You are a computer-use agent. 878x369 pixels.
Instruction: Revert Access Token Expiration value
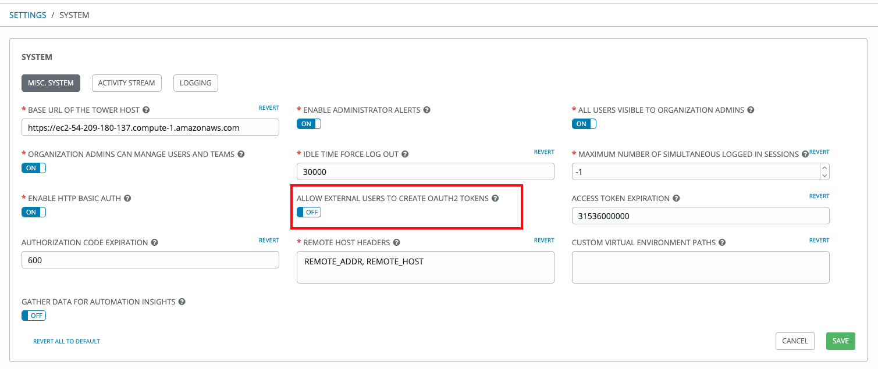[x=819, y=196]
